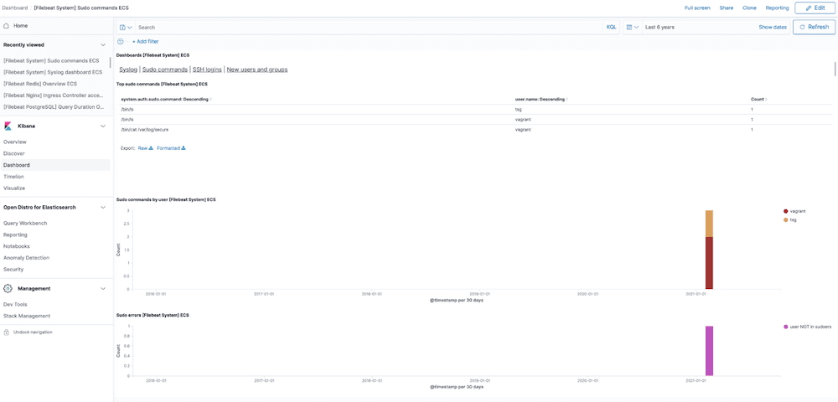Click Share in top bar
Viewport: 838px width, 402px height.
[727, 8]
